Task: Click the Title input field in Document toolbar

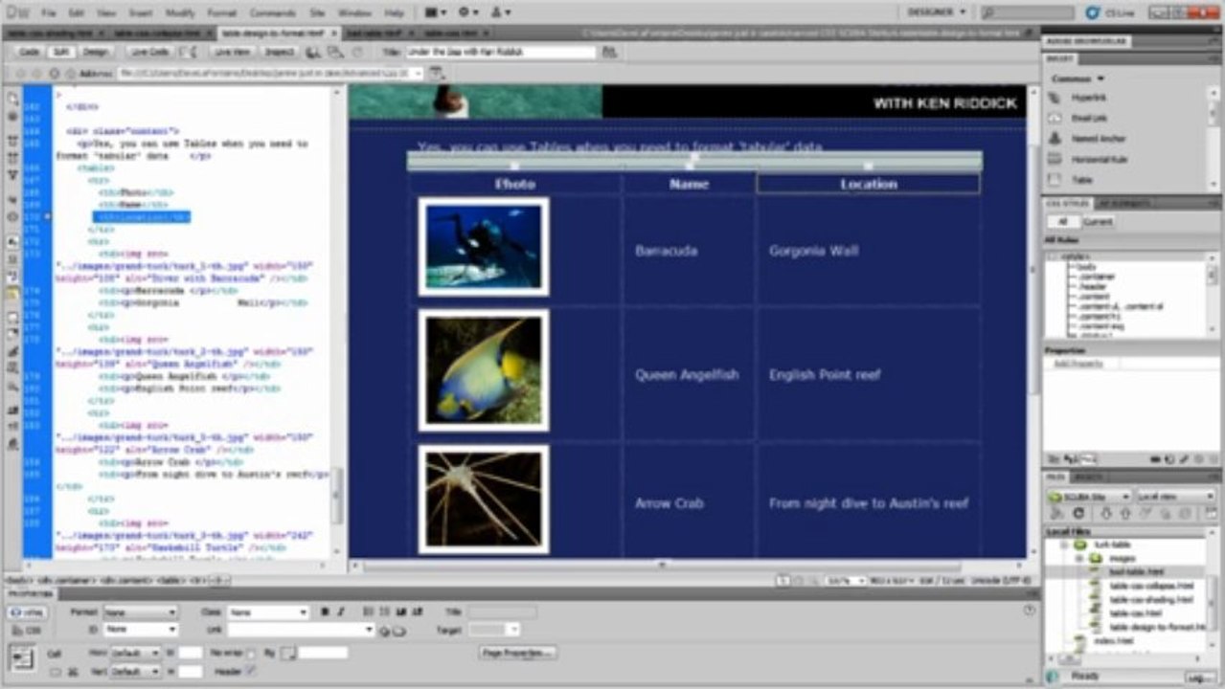Action: tap(500, 52)
